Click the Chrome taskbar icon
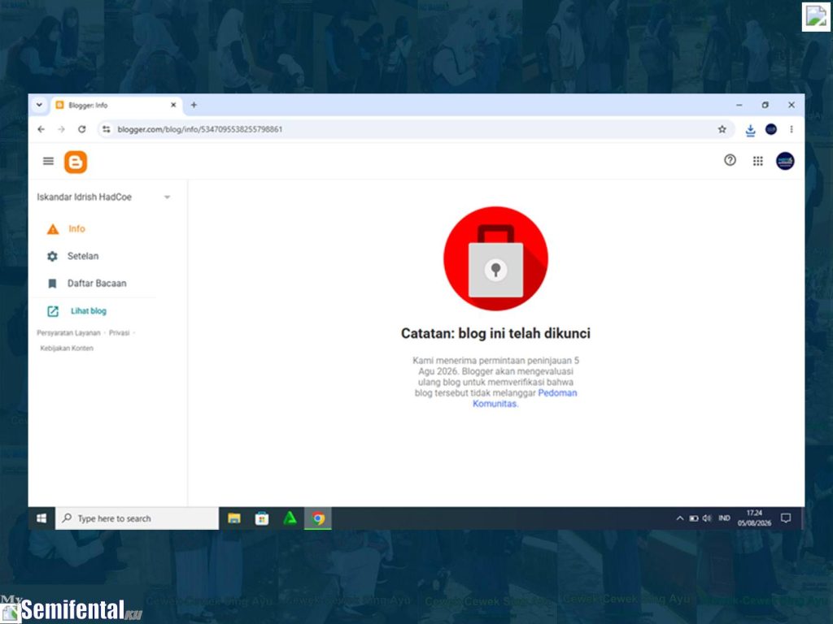 pyautogui.click(x=318, y=518)
